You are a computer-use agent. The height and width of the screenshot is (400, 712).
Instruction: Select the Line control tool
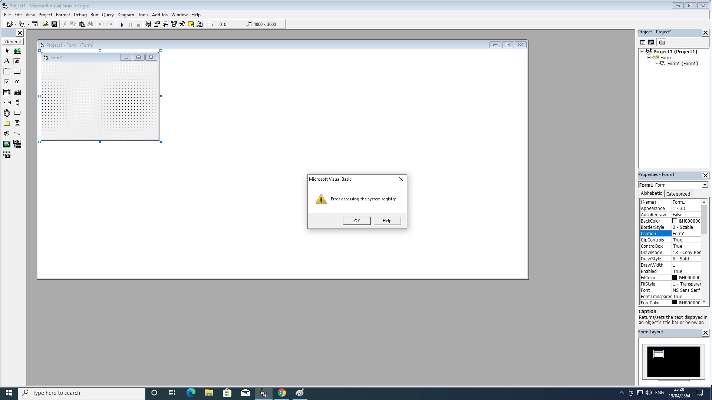(17, 134)
